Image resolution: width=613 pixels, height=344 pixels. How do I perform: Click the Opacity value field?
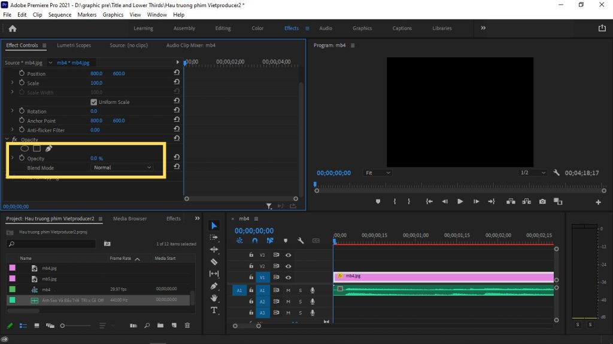[96, 158]
